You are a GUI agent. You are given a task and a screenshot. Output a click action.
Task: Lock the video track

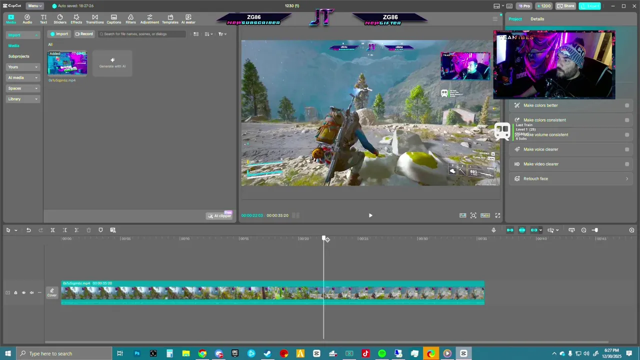click(15, 292)
